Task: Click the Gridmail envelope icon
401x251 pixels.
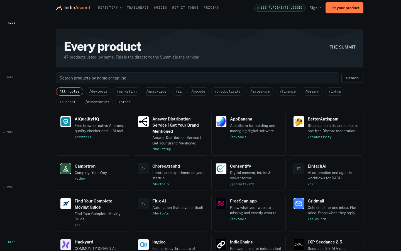Action: 299,204
